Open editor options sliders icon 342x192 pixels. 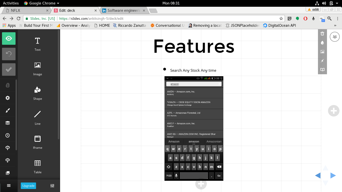point(52,186)
